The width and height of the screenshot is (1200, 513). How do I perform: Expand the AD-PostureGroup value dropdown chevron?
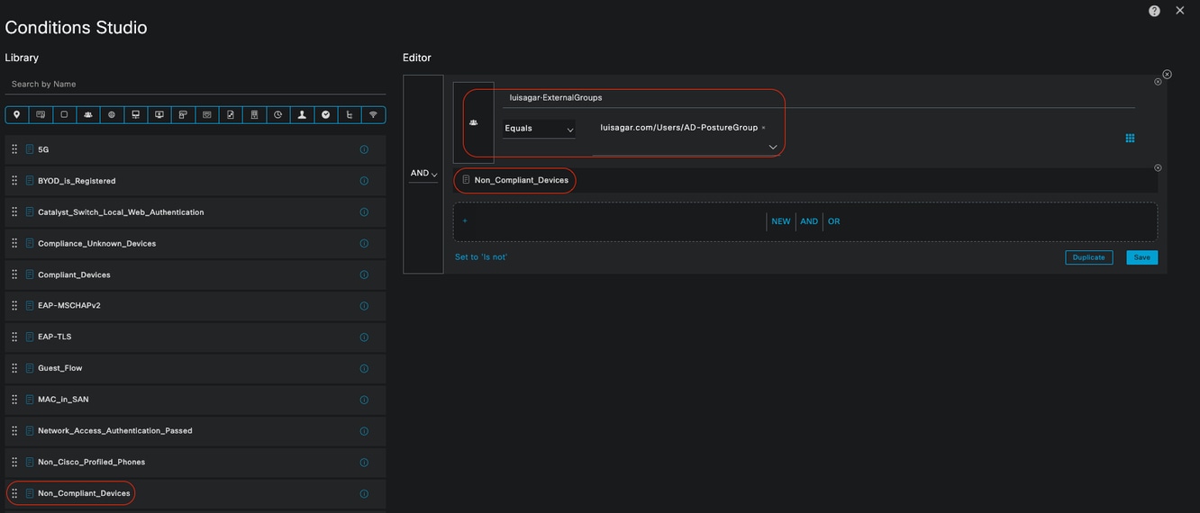coord(772,147)
